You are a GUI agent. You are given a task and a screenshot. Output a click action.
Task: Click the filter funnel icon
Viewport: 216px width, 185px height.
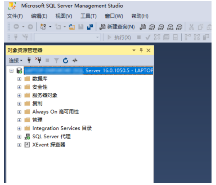56,60
